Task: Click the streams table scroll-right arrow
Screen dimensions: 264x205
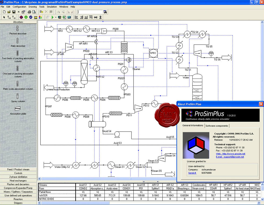Action: point(259,203)
